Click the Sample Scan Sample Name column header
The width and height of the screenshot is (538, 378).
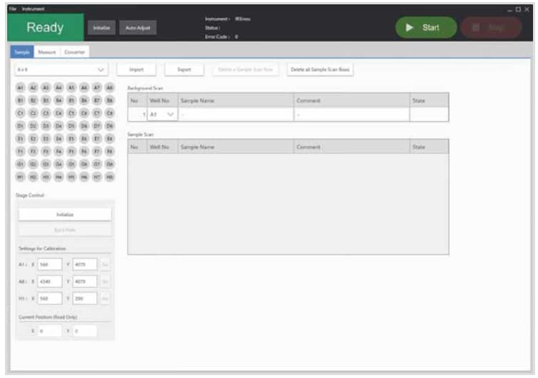236,147
